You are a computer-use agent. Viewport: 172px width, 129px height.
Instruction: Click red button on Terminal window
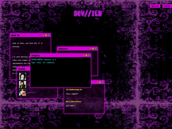point(84,55)
